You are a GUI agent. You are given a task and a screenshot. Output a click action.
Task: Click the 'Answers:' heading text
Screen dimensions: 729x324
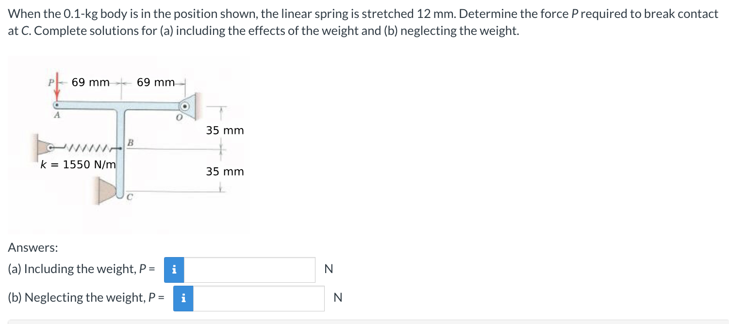(x=33, y=248)
